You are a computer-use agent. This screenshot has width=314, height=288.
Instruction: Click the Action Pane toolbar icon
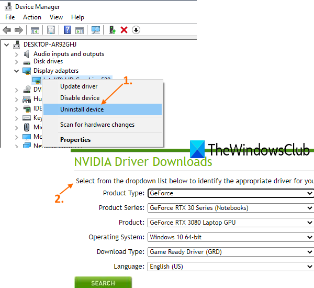[80, 30]
